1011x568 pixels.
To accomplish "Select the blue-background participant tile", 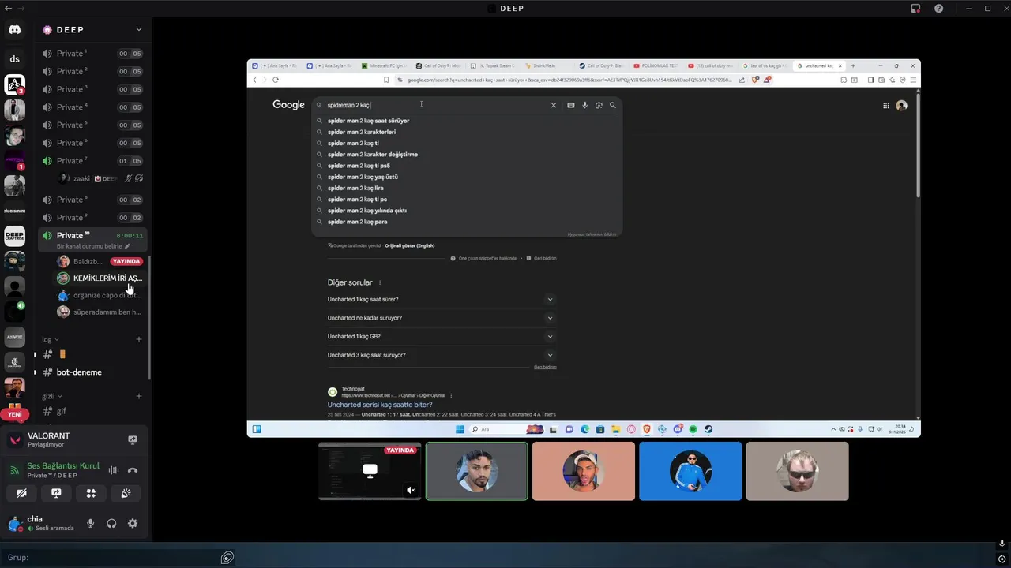I will click(690, 471).
